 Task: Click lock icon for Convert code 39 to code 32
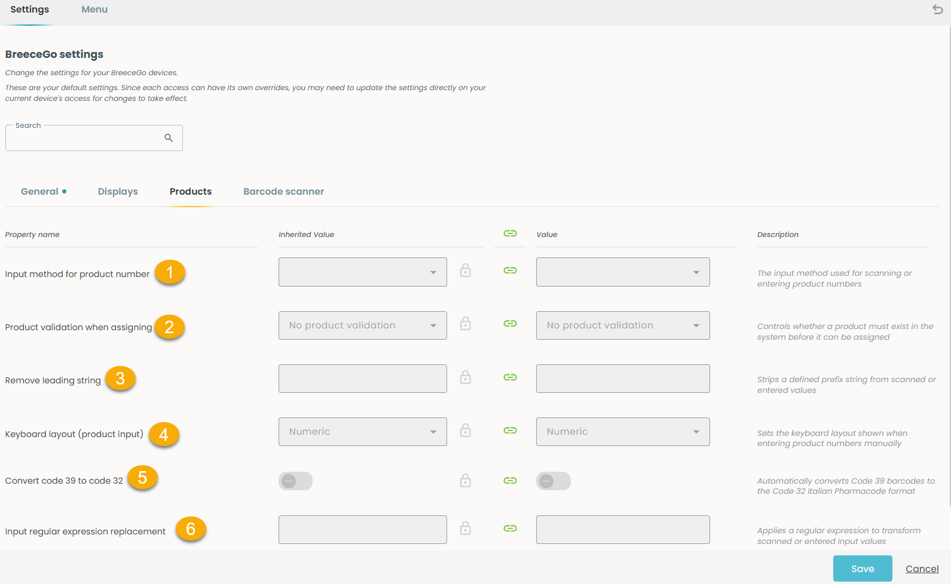coord(465,481)
